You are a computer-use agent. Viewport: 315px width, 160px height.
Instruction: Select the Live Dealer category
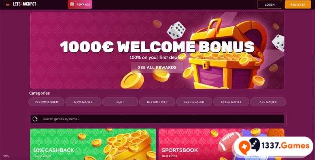point(194,102)
